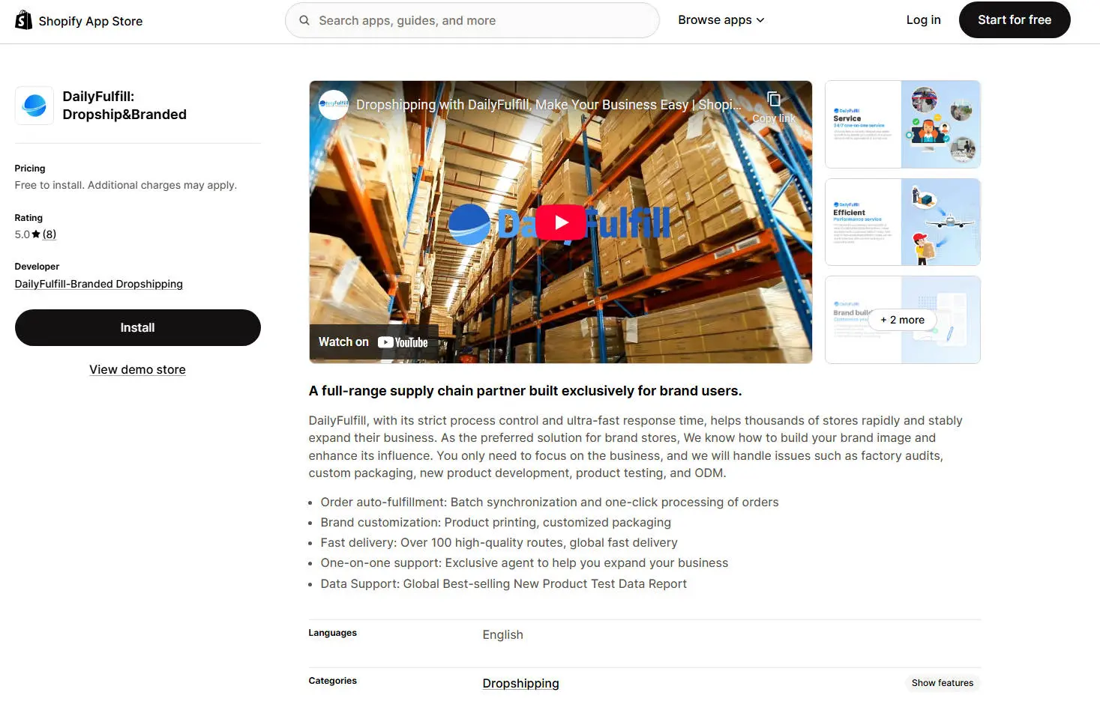Open the 8 reviews link
The height and width of the screenshot is (701, 1100).
pyautogui.click(x=49, y=234)
